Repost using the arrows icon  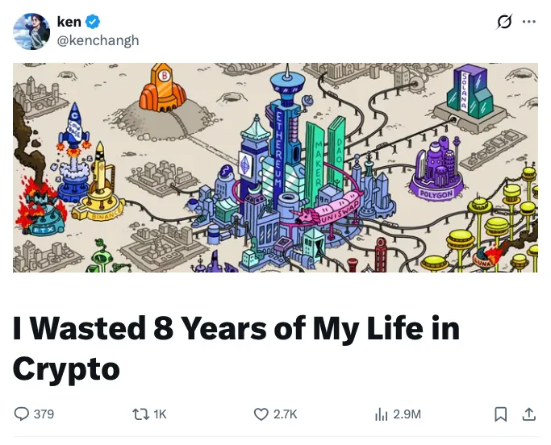pyautogui.click(x=139, y=414)
